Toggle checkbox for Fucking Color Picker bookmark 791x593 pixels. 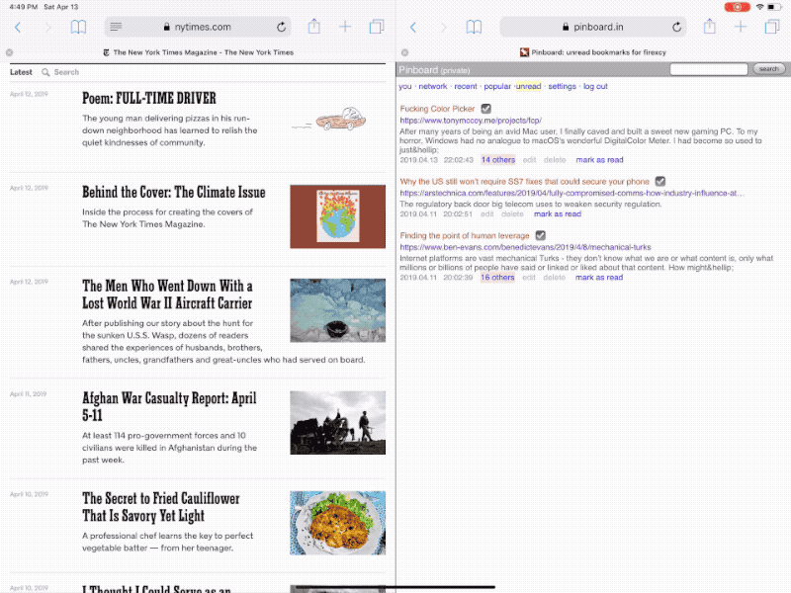pos(485,109)
